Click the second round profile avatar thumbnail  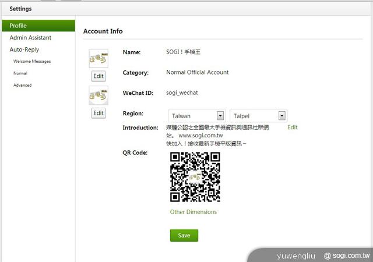(98, 95)
